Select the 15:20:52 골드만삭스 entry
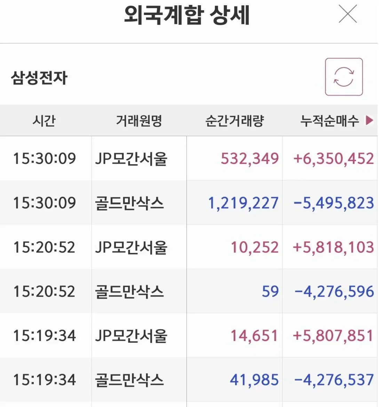Viewport: 382px width, 407px height. (x=189, y=291)
